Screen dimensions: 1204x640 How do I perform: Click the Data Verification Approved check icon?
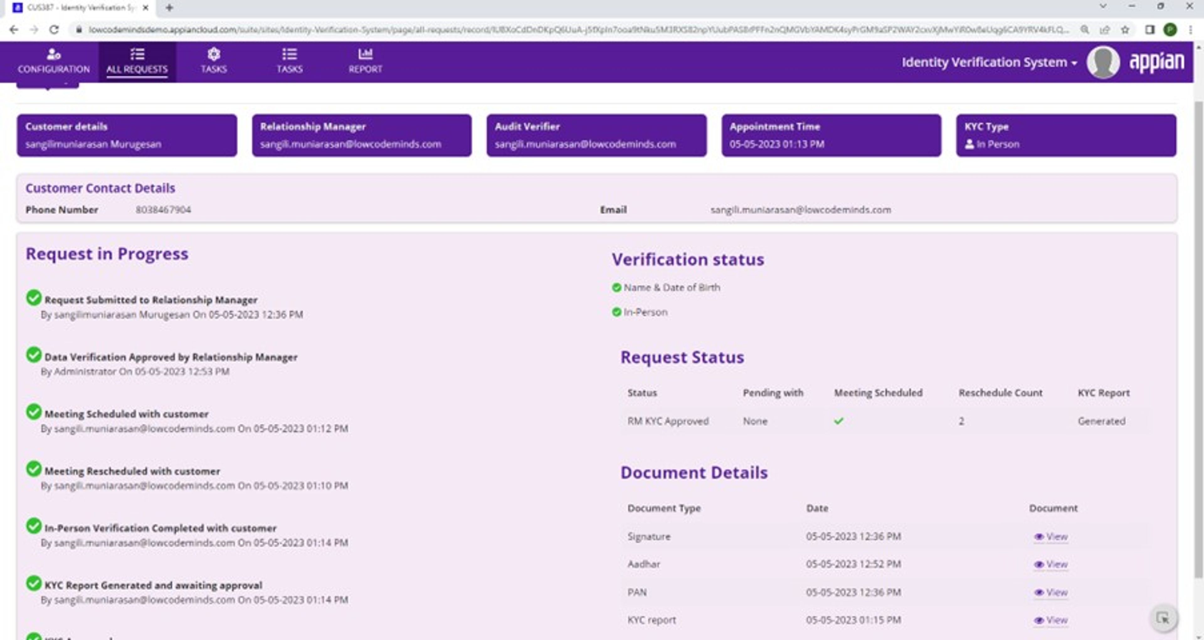click(34, 355)
